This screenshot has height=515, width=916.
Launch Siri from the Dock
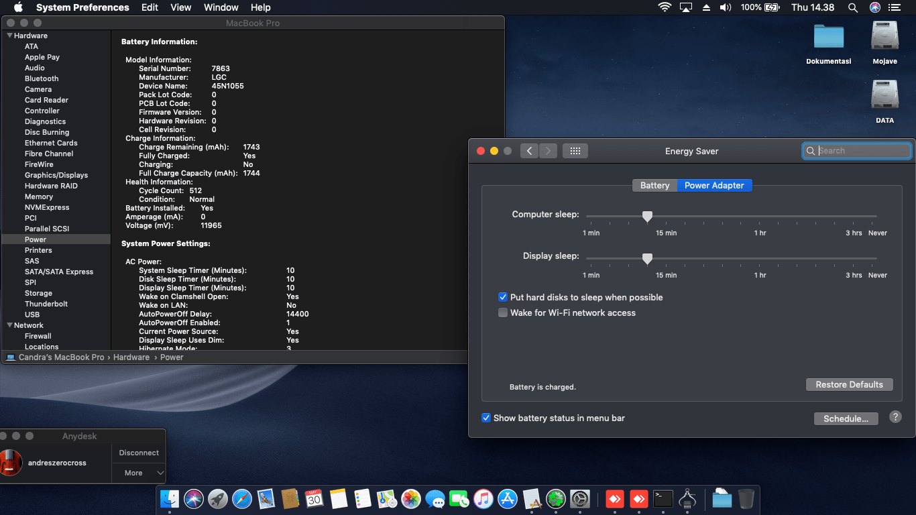click(194, 499)
